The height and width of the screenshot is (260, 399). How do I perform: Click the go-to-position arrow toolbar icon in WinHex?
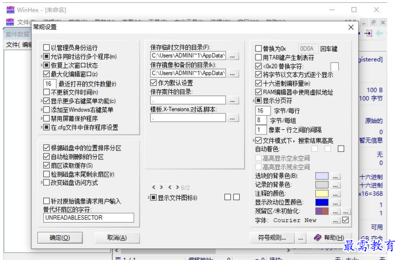point(368,33)
